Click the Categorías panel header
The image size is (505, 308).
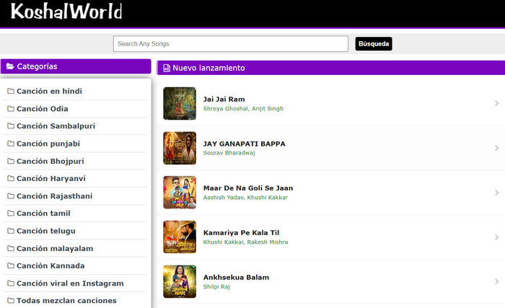point(76,66)
